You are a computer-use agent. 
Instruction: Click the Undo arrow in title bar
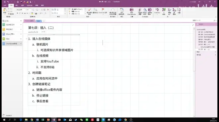point(8,2)
